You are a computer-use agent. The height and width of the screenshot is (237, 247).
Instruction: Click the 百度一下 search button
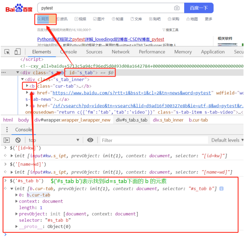click(199, 8)
